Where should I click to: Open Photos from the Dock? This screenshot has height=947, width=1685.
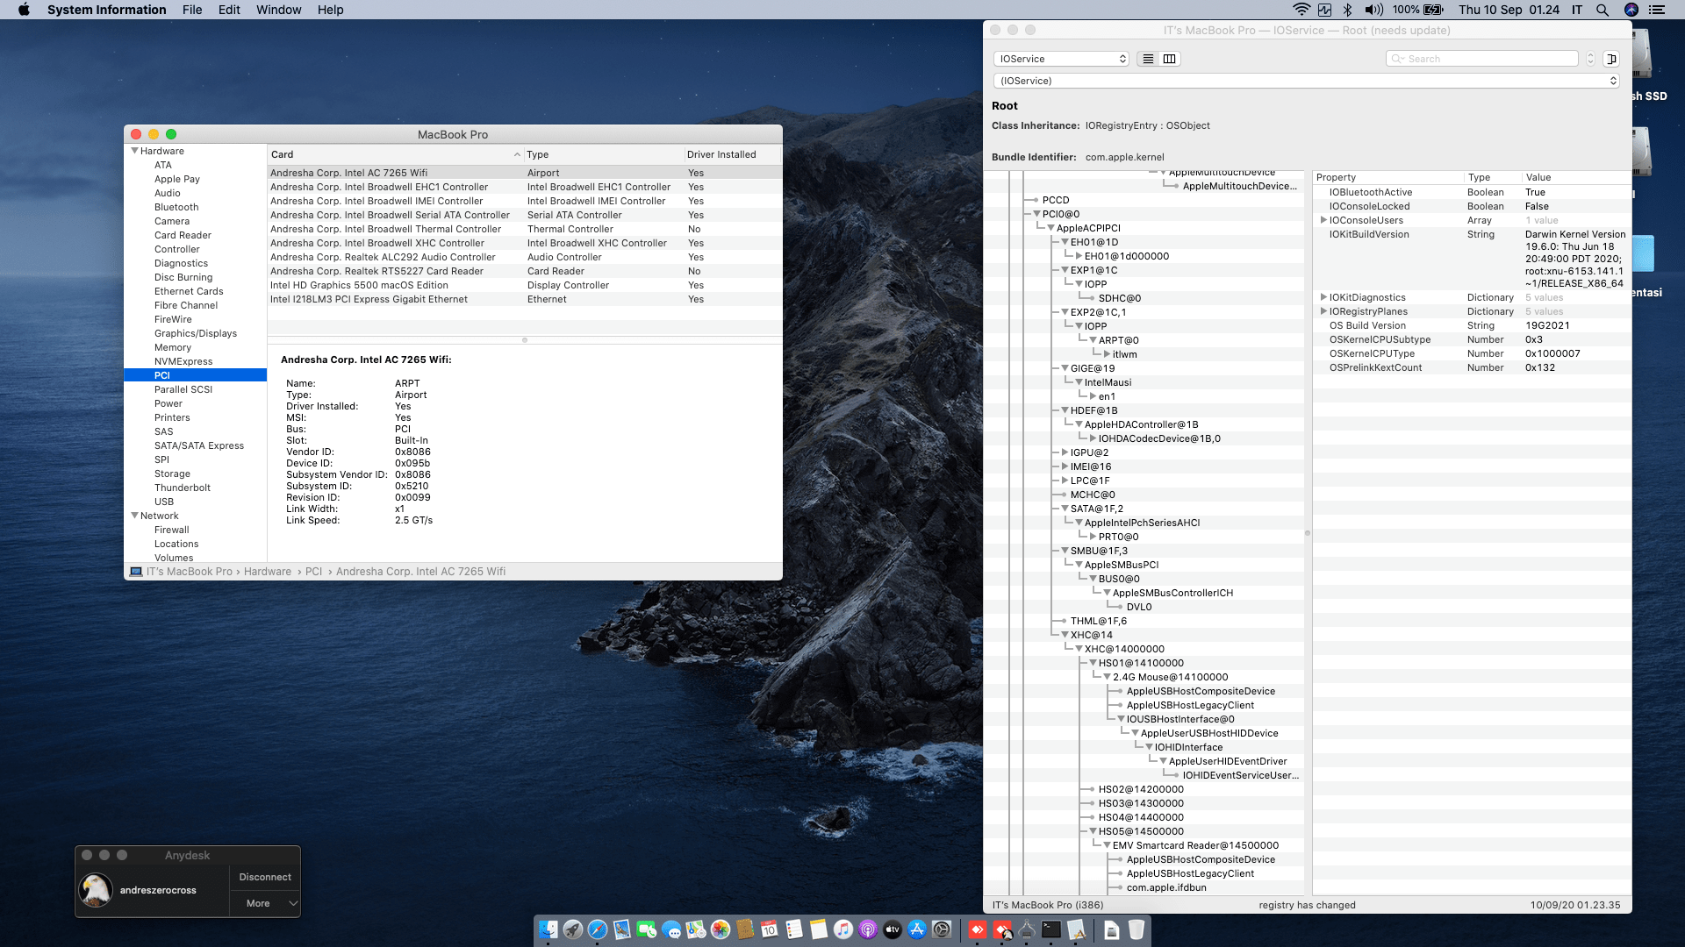[721, 929]
